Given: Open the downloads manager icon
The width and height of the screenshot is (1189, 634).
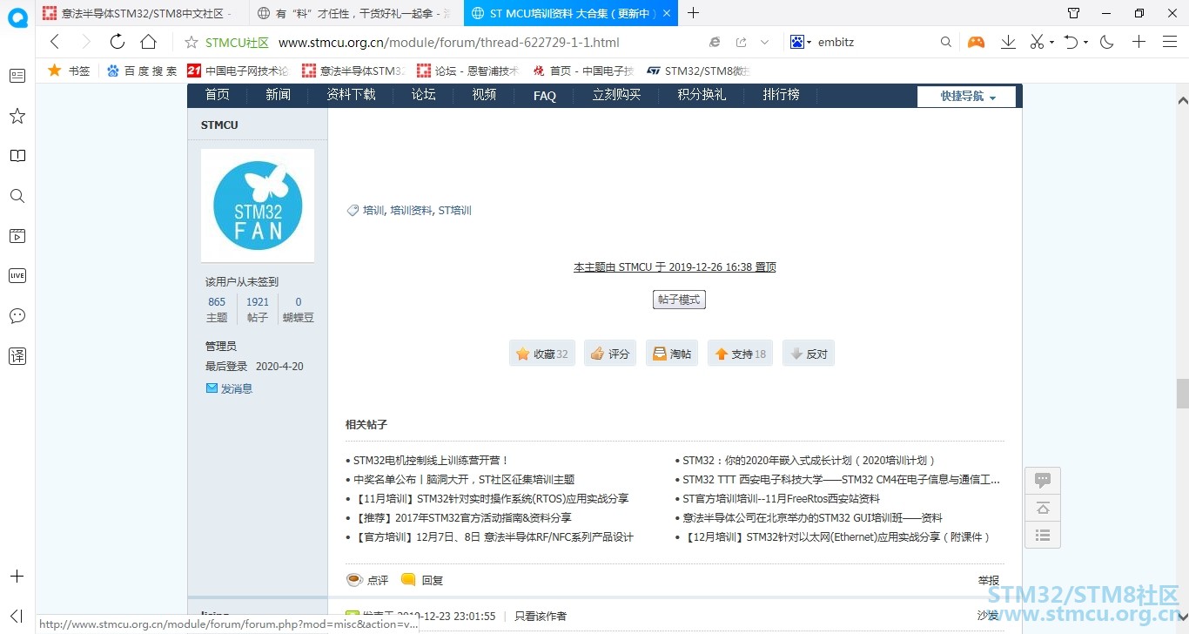Looking at the screenshot, I should pyautogui.click(x=1008, y=42).
